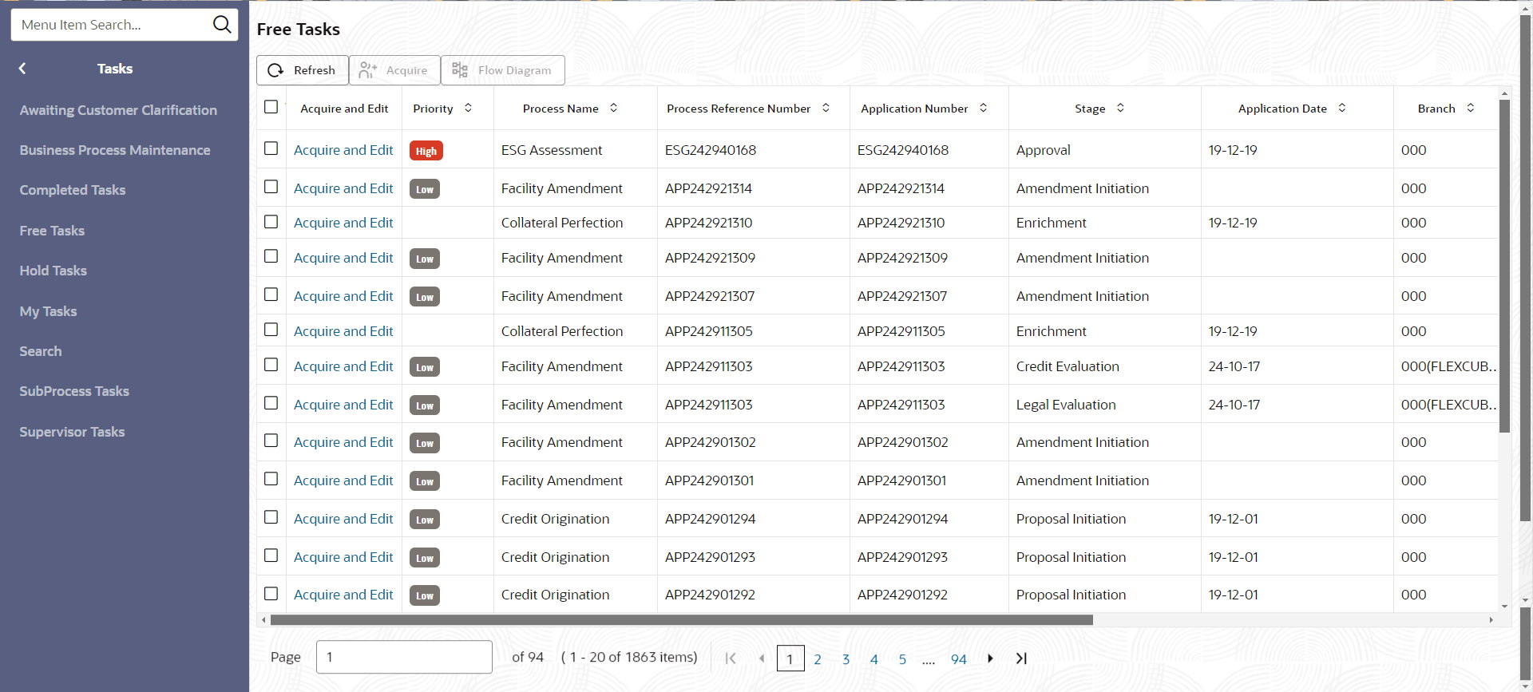Open Business Process Maintenance menu
The width and height of the screenshot is (1533, 692).
coord(115,150)
